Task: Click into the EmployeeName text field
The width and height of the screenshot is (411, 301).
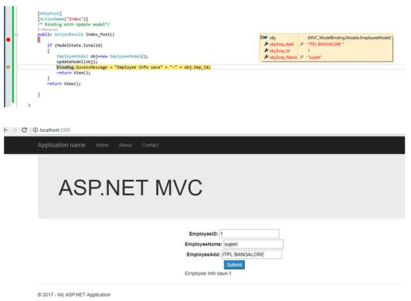Action: tap(254, 244)
